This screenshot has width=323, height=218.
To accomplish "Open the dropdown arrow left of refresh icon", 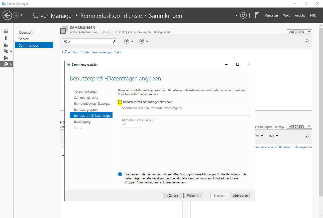I will tap(237, 16).
